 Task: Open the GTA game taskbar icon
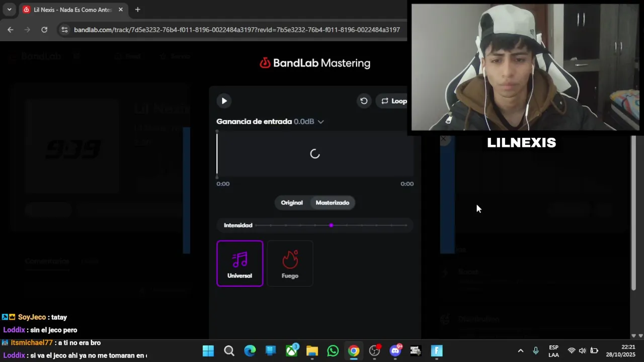click(x=416, y=351)
